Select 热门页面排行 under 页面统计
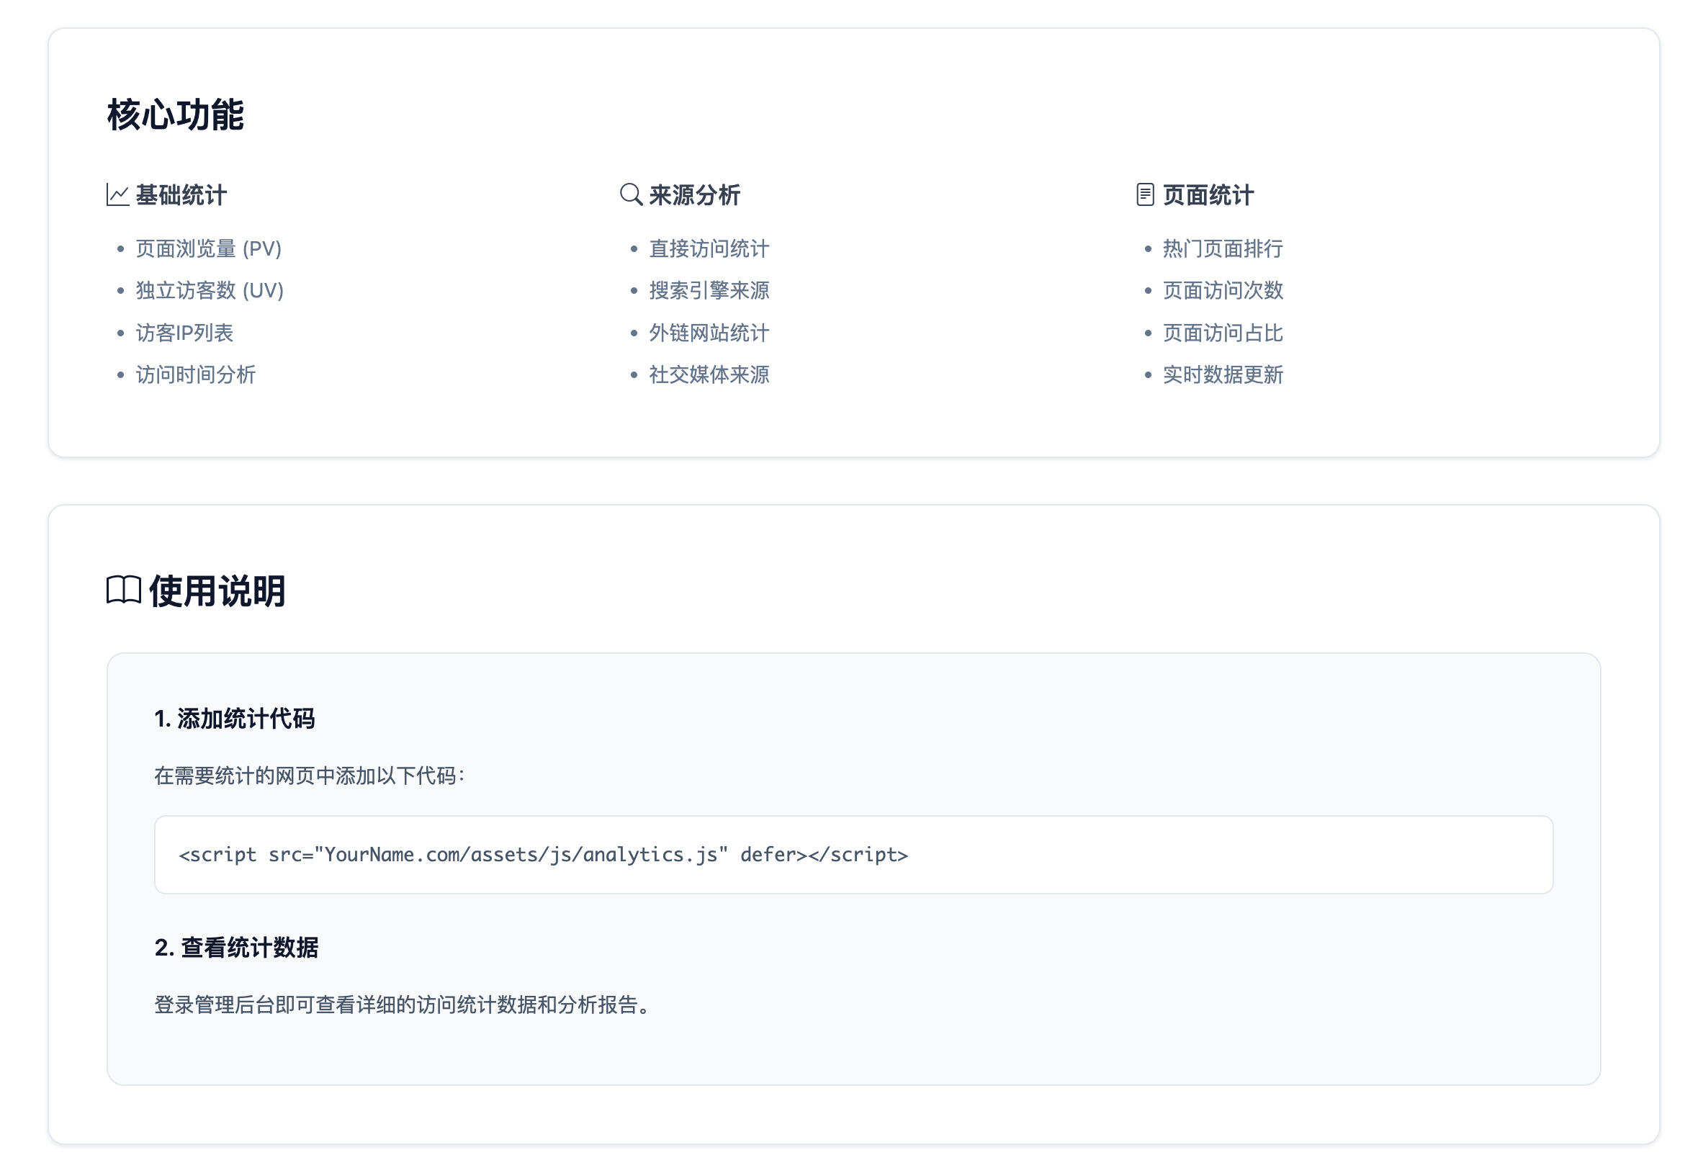 click(x=1222, y=249)
